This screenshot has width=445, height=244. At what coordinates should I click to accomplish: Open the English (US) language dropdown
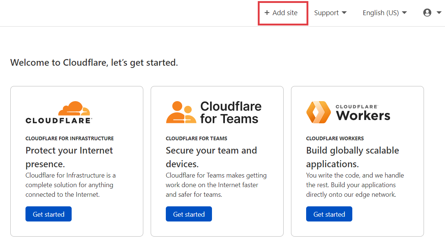point(384,13)
